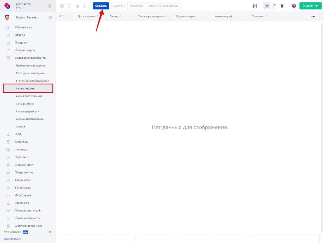Sort by Тип корреспондента column
The image size is (324, 243).
click(167, 16)
